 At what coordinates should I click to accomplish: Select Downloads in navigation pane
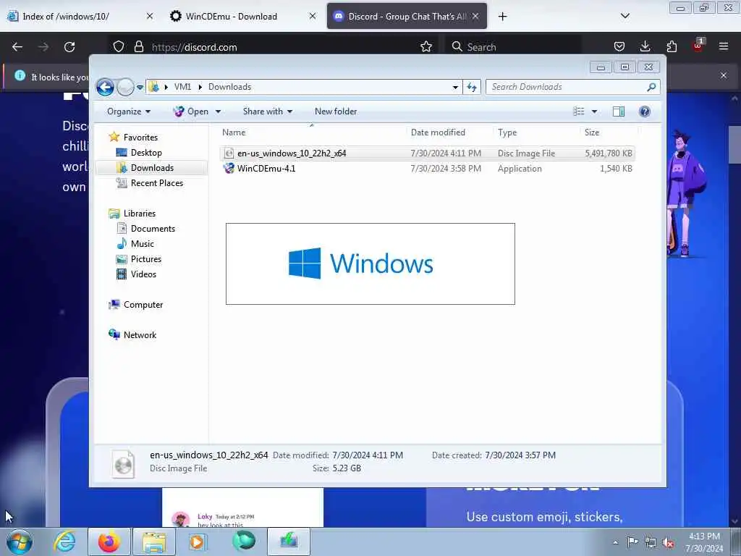click(152, 168)
